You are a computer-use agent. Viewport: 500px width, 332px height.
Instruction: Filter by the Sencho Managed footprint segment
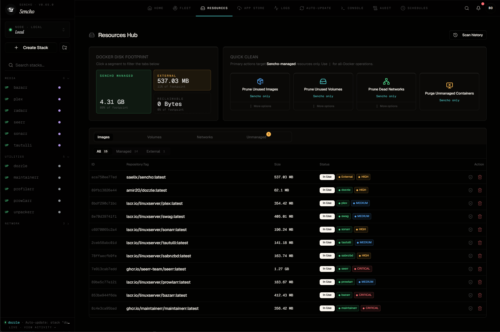point(124,92)
